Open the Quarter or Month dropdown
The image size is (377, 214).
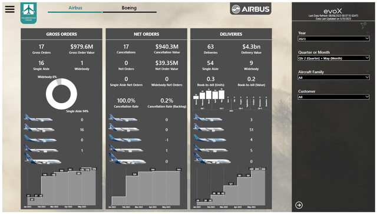(333, 58)
